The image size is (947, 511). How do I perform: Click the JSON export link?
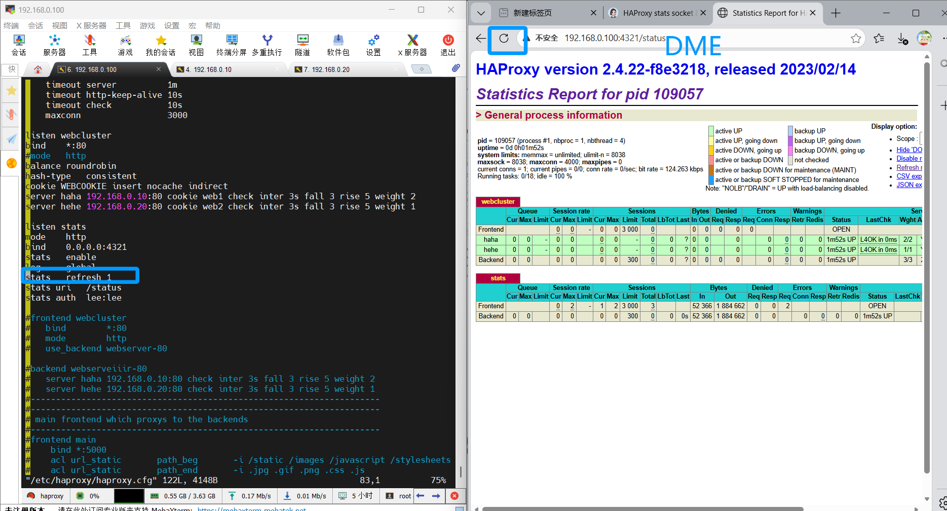coord(909,185)
